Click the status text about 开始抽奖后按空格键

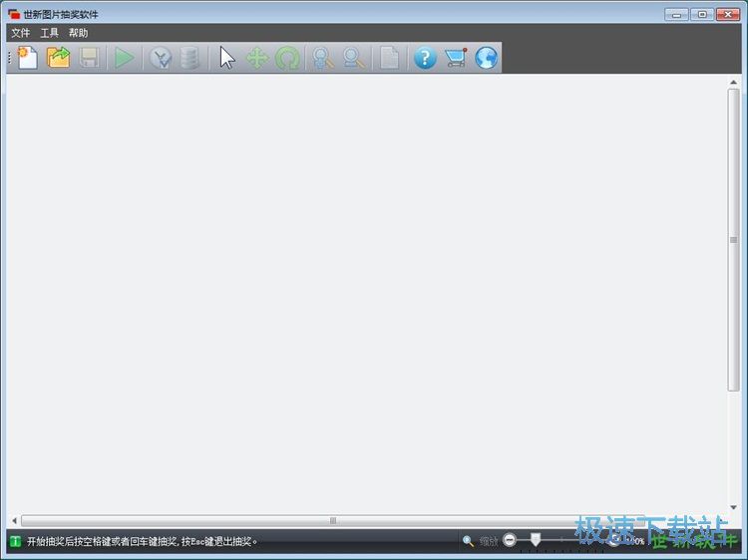(x=143, y=541)
